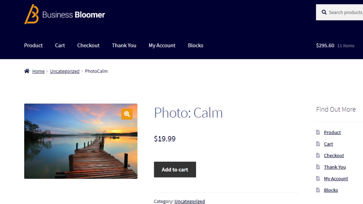This screenshot has width=363, height=204.
Task: Click the Uncategorized category link below product
Action: point(190,201)
